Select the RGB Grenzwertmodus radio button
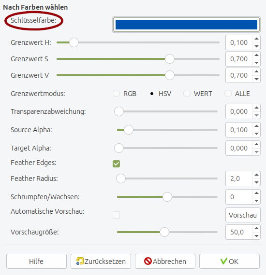This screenshot has height=275, width=266. (x=116, y=94)
